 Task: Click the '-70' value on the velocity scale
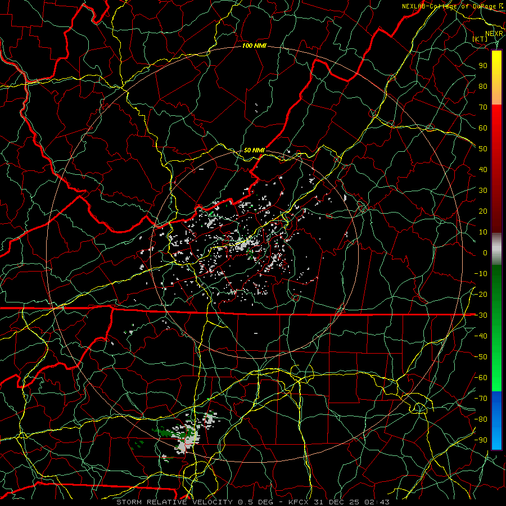pos(481,399)
